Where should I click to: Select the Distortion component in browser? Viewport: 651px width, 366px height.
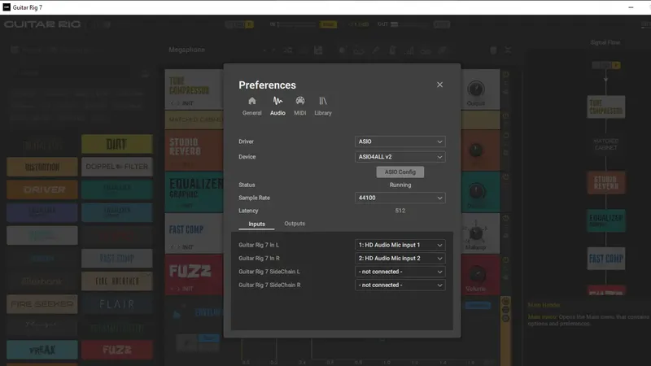[x=42, y=167]
